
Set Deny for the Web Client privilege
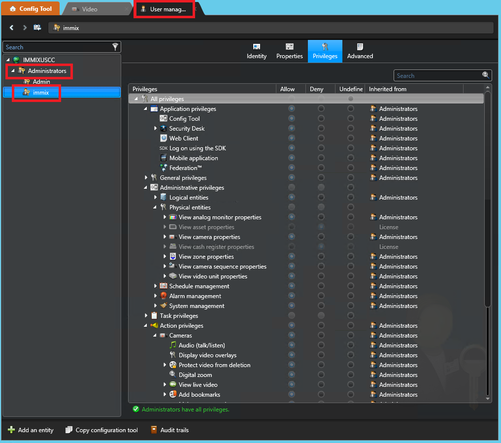(321, 138)
